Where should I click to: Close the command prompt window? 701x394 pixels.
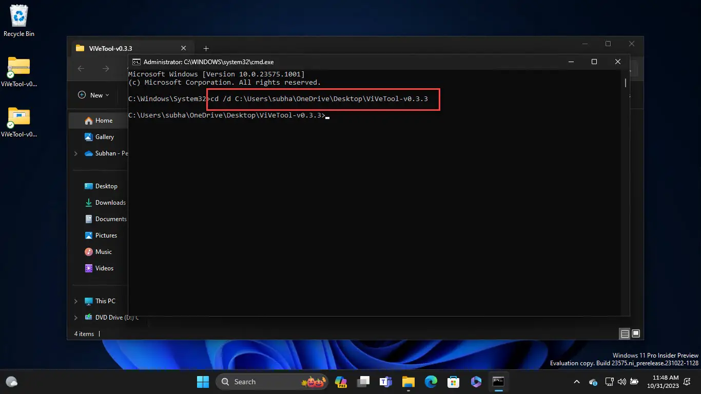[618, 62]
